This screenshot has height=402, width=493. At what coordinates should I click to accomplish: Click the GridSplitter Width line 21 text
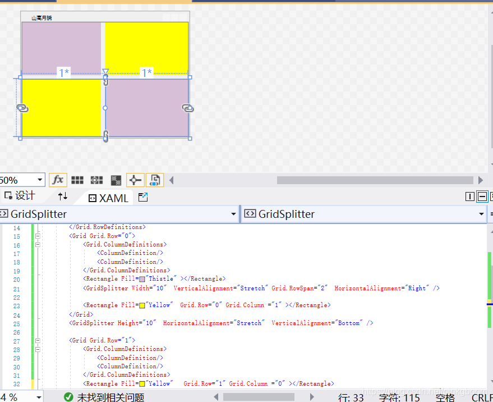pyautogui.click(x=261, y=288)
